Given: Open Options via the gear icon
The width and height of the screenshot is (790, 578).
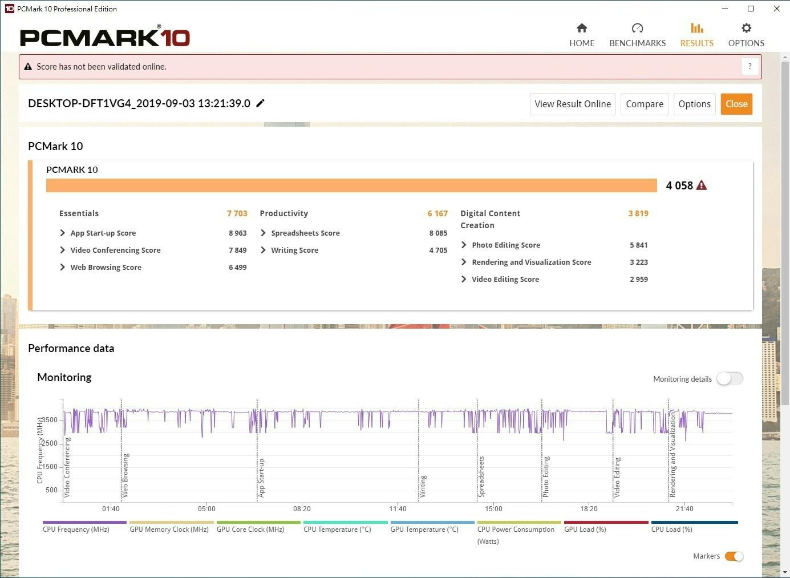Looking at the screenshot, I should (746, 28).
